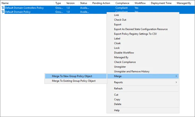Image resolution: width=195 pixels, height=117 pixels.
Task: Click Refresh in the context menu
Action: click(x=118, y=89)
